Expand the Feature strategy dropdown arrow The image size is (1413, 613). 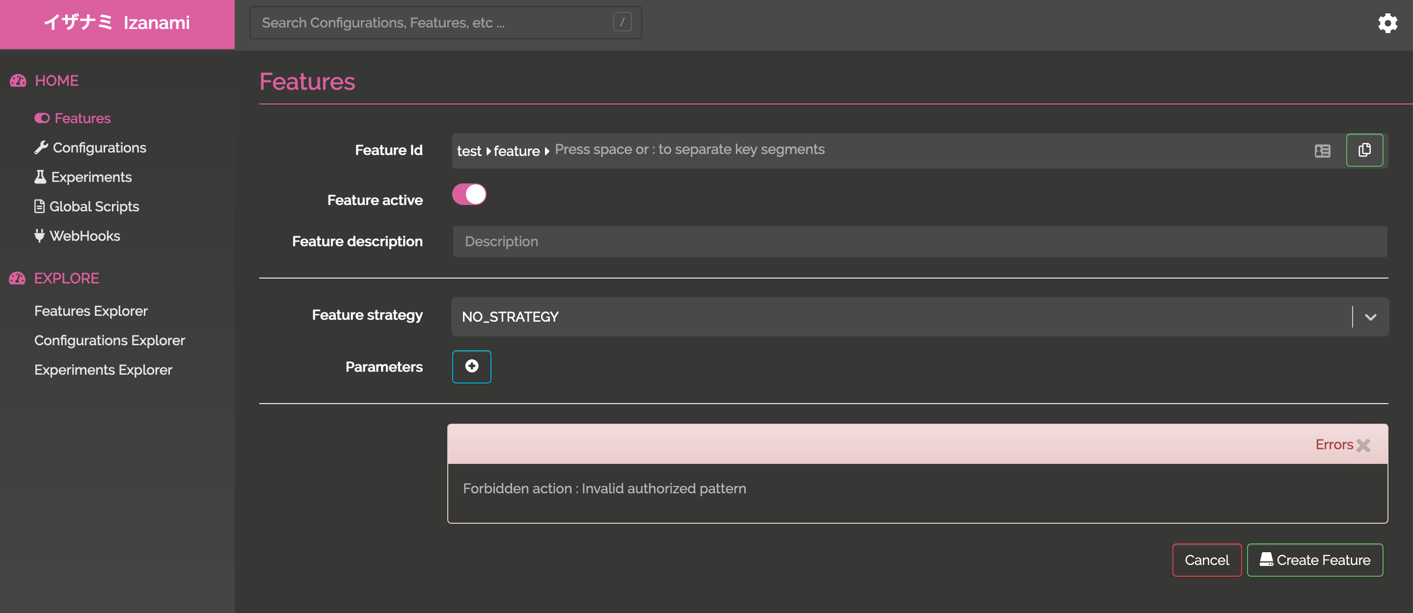point(1370,317)
